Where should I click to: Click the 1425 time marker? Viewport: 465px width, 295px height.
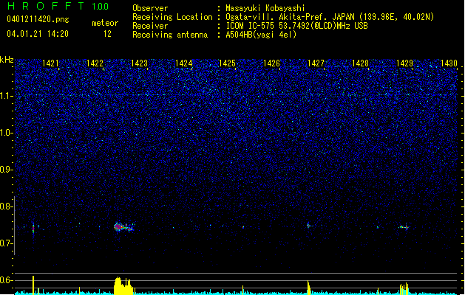click(227, 63)
